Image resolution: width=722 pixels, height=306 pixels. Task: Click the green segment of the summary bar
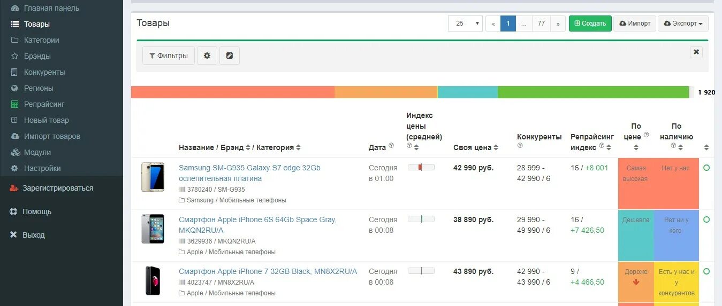pos(593,92)
